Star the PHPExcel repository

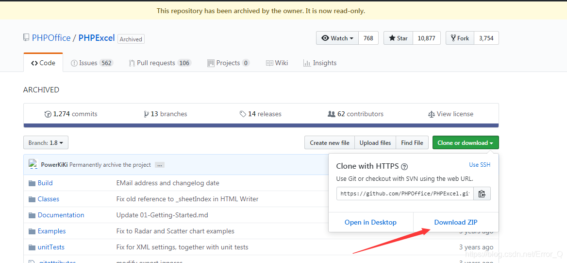pyautogui.click(x=398, y=38)
